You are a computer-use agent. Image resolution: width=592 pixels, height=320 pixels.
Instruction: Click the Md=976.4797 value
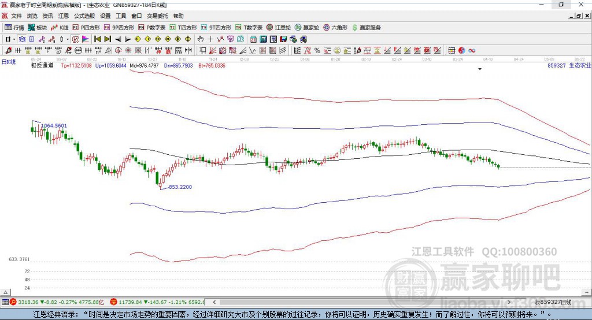144,66
